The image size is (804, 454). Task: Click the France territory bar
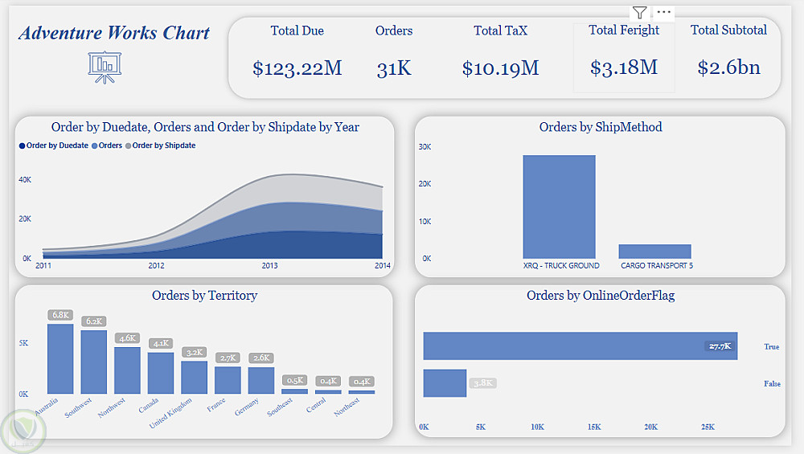pos(228,380)
